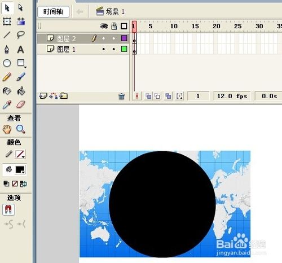The width and height of the screenshot is (282, 263).
Task: Click the Swap Colors button
Action: coord(24,183)
